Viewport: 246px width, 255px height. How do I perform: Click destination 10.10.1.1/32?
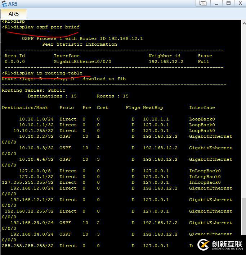point(36,125)
